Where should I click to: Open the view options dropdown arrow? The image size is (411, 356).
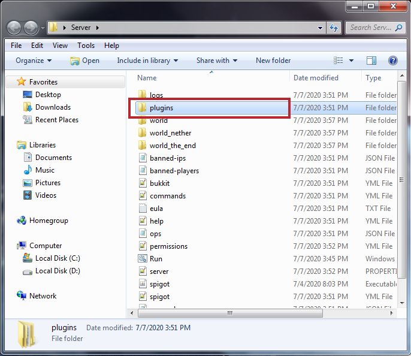(x=351, y=61)
